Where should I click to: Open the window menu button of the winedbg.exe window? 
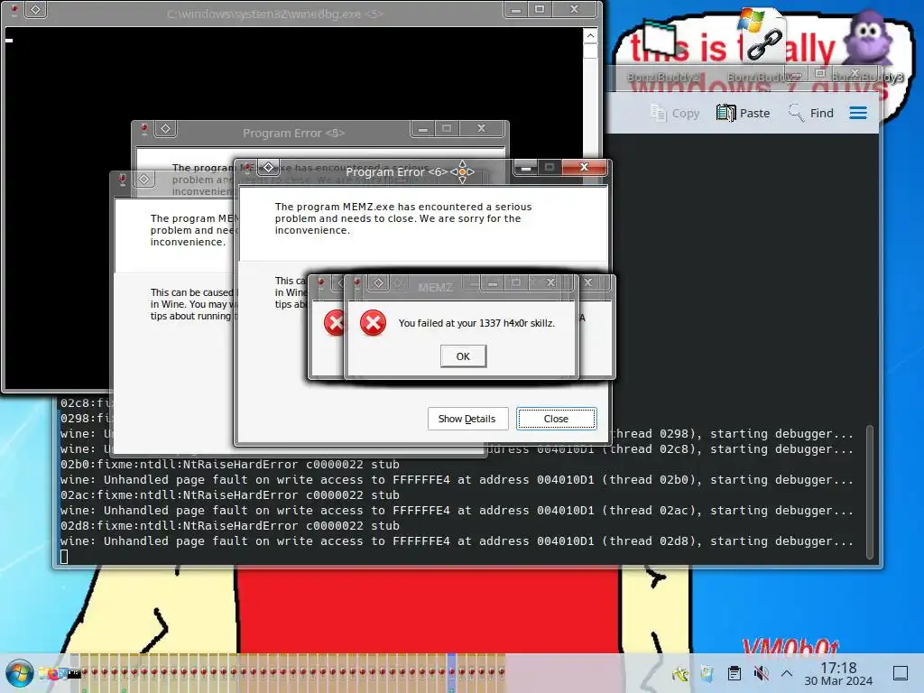[35, 10]
